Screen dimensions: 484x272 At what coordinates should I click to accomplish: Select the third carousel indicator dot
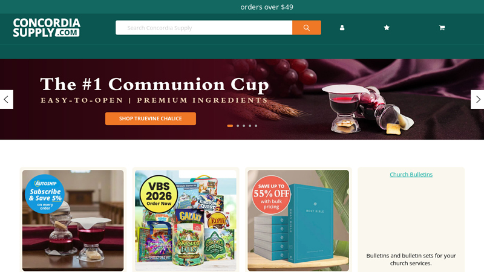(244, 126)
